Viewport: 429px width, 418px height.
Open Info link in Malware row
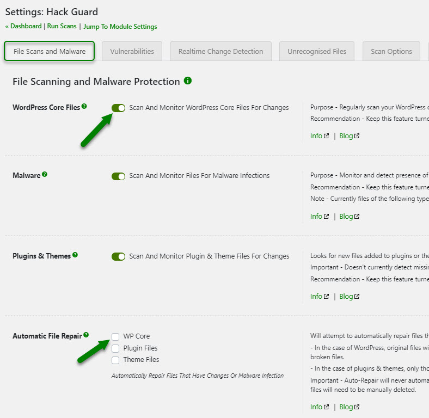319,217
